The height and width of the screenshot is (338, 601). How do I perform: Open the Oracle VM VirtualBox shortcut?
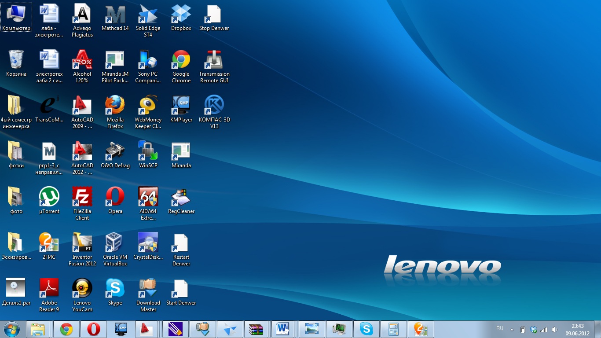click(115, 250)
